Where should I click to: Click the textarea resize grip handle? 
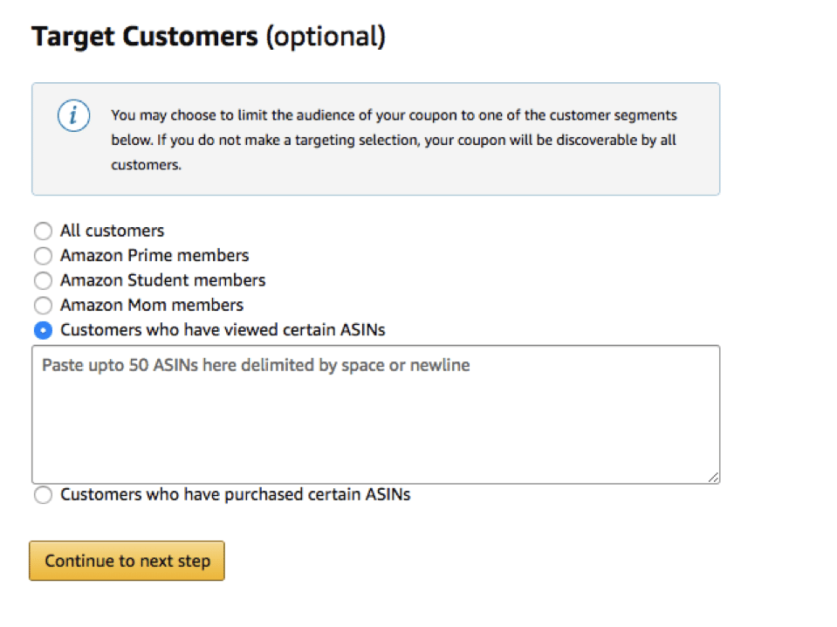coord(713,476)
